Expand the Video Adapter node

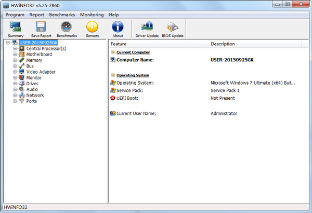15,72
